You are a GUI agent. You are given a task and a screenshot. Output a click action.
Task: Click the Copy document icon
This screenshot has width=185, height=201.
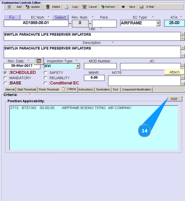[x=66, y=7]
